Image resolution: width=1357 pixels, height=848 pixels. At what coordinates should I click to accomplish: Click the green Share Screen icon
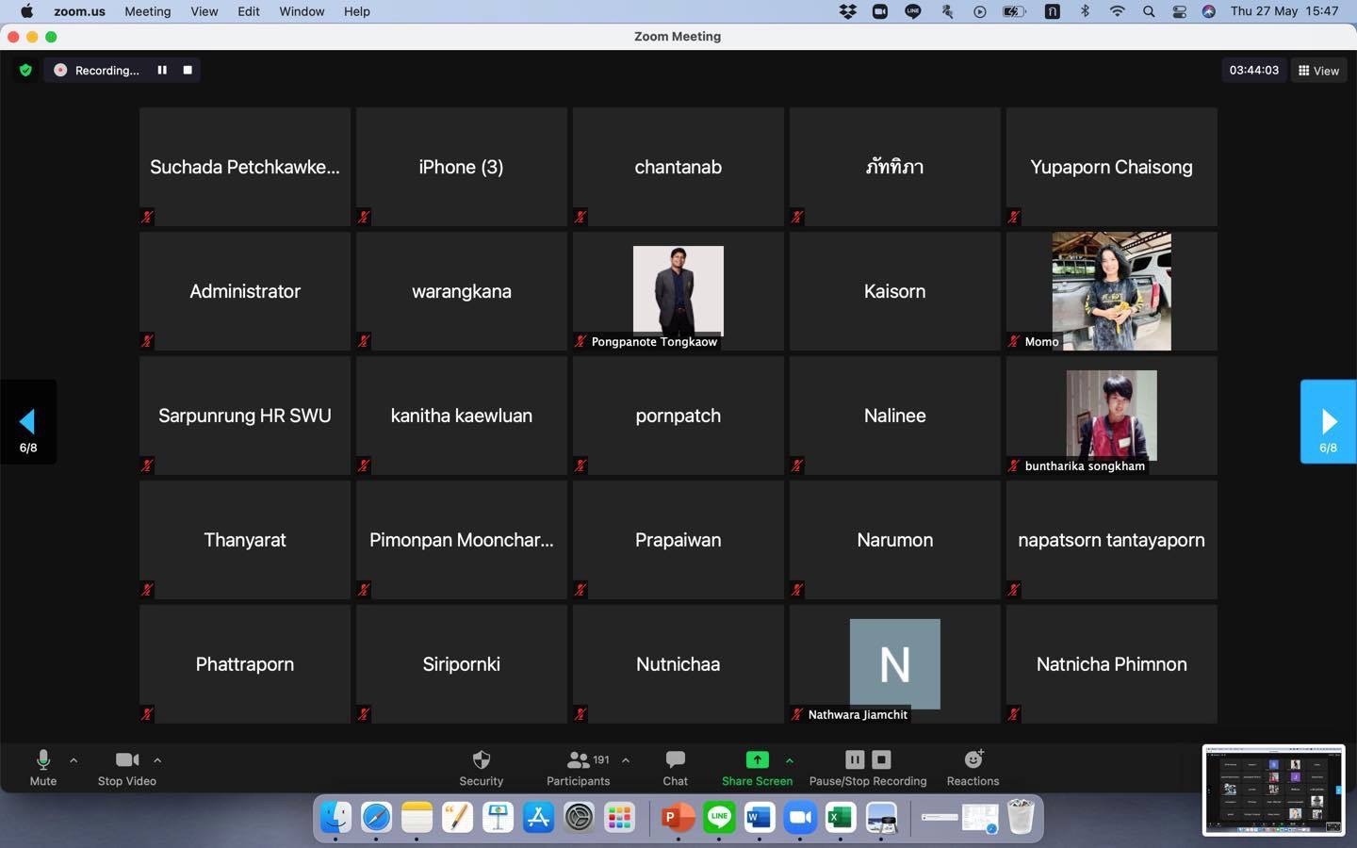coord(757,759)
